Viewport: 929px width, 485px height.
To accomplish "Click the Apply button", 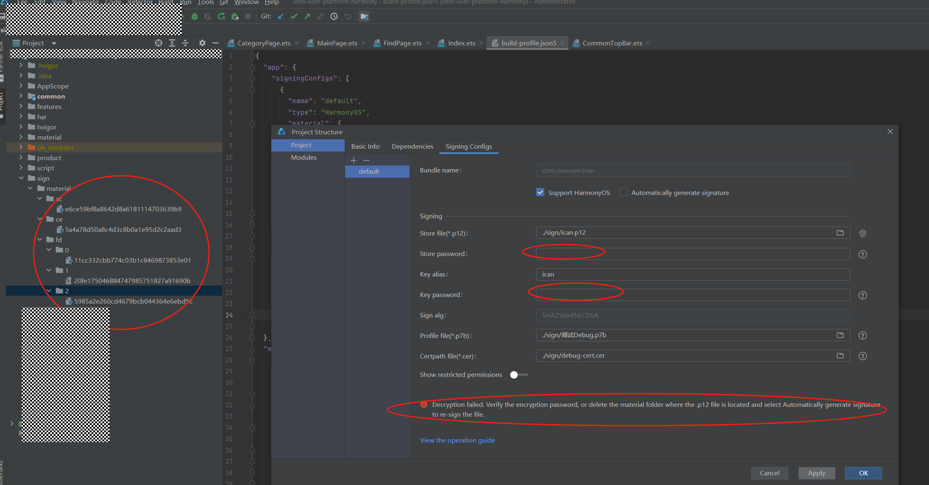I will (x=816, y=473).
